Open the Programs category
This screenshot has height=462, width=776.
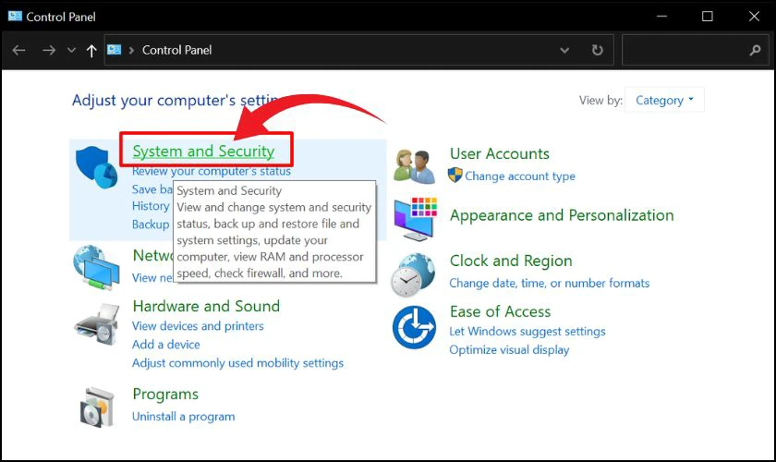click(x=165, y=395)
